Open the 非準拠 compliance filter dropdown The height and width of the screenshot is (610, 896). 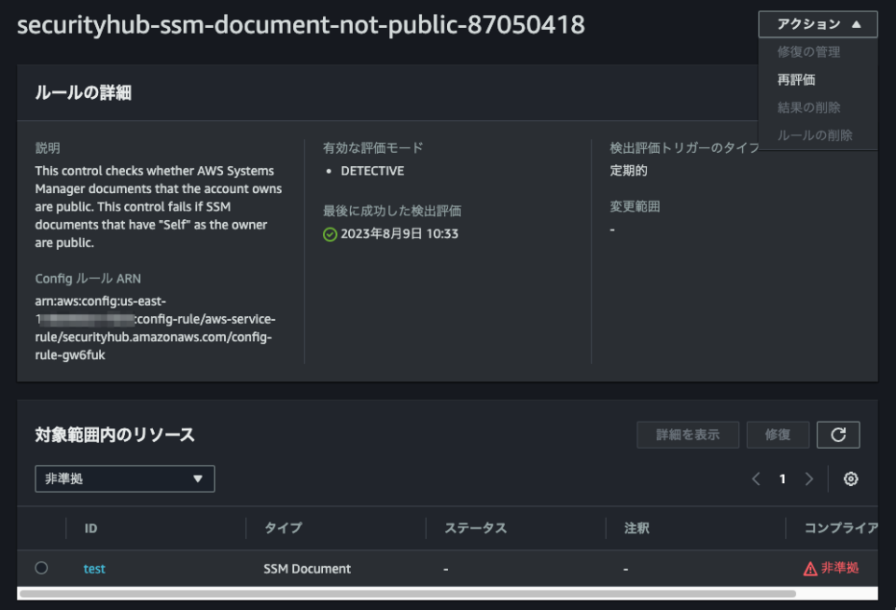[x=124, y=478]
